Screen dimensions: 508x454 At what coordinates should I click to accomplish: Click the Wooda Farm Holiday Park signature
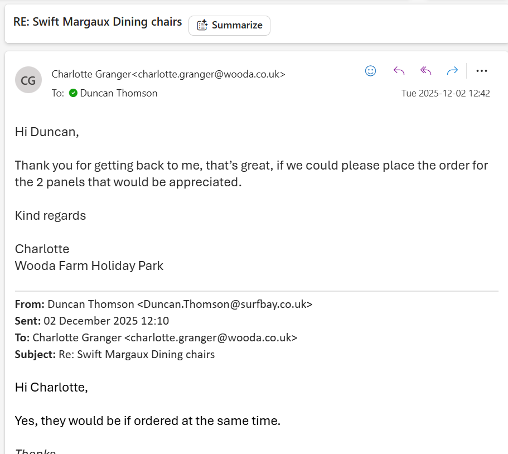(89, 265)
